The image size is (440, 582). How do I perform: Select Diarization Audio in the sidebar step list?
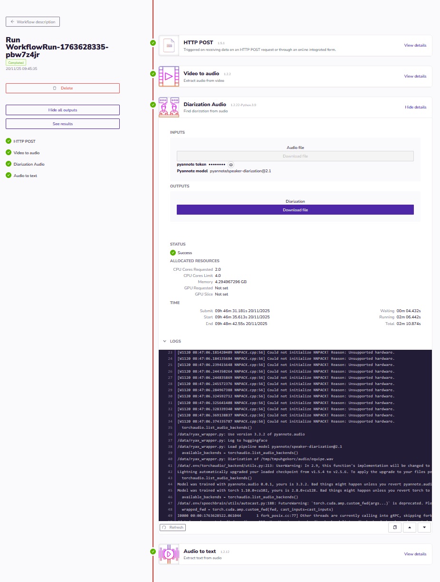[29, 164]
